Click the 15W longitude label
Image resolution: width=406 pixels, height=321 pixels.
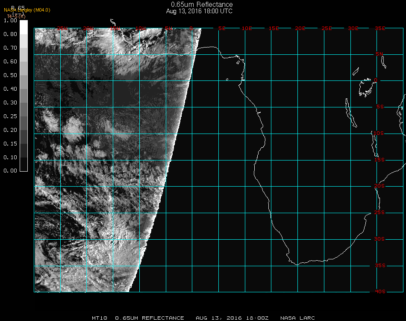tap(115, 28)
